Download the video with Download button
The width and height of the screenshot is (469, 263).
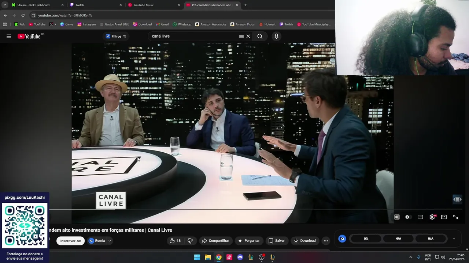coord(305,241)
